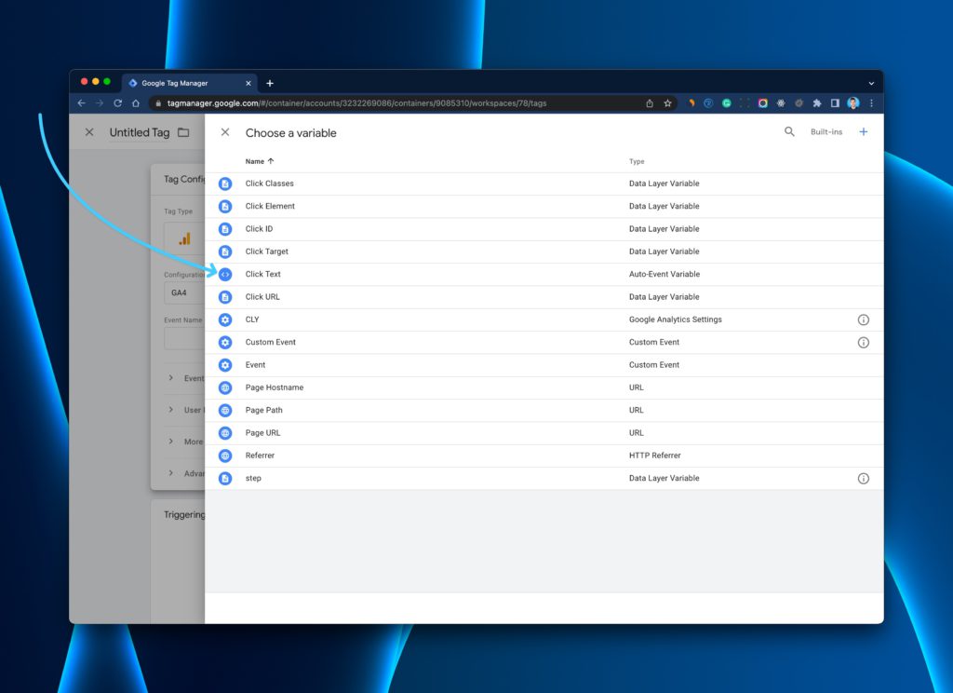The width and height of the screenshot is (953, 693).
Task: Click the Click Target variable icon
Action: pyautogui.click(x=225, y=251)
